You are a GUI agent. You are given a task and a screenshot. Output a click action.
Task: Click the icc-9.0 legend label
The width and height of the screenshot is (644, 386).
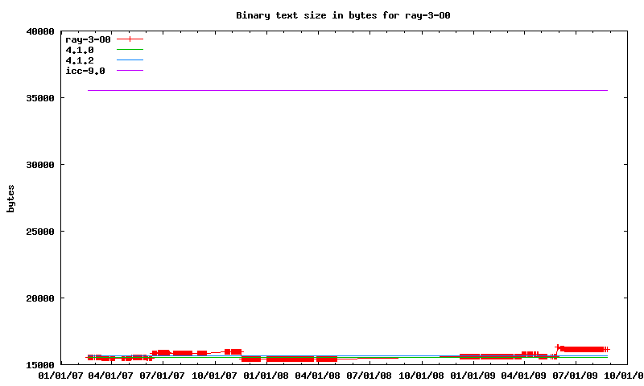coord(85,71)
